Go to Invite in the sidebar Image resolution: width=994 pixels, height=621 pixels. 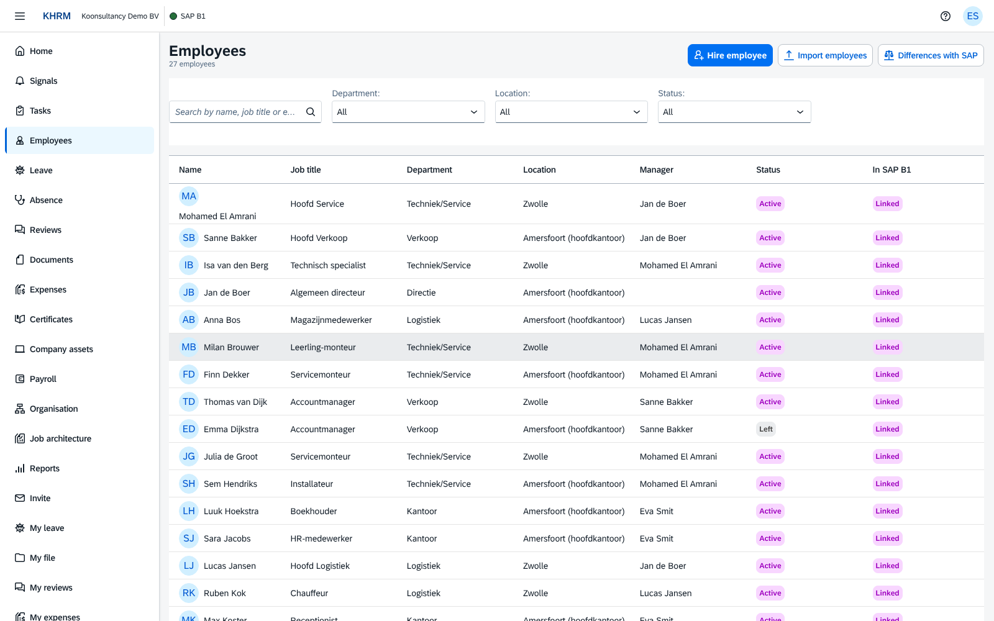[x=80, y=498]
